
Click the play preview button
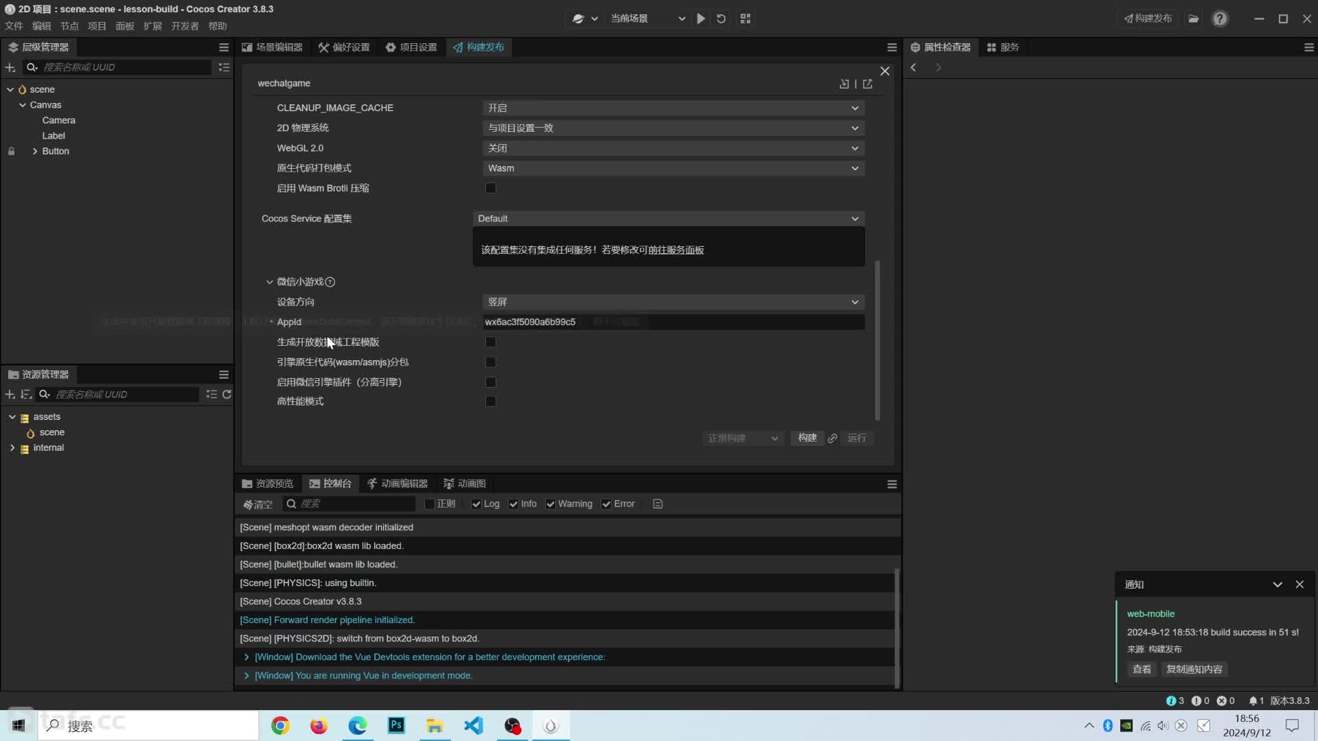(701, 19)
